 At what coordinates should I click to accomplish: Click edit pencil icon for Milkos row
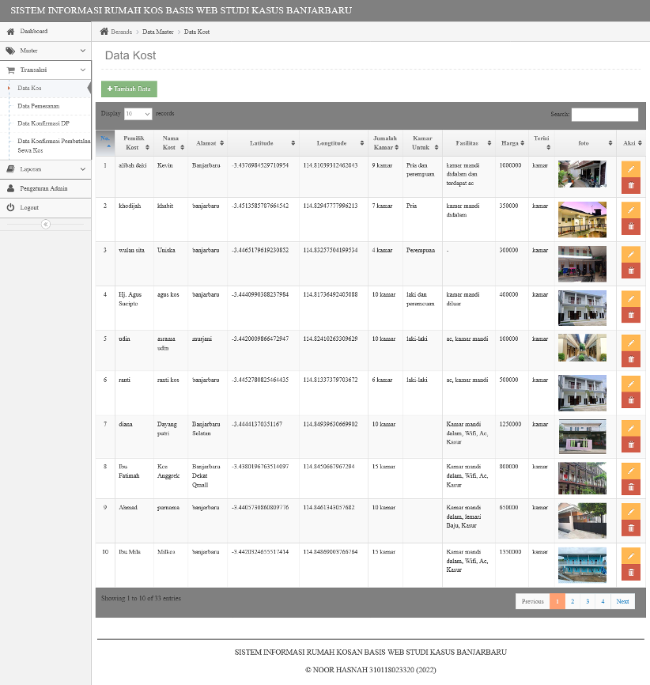click(x=631, y=556)
